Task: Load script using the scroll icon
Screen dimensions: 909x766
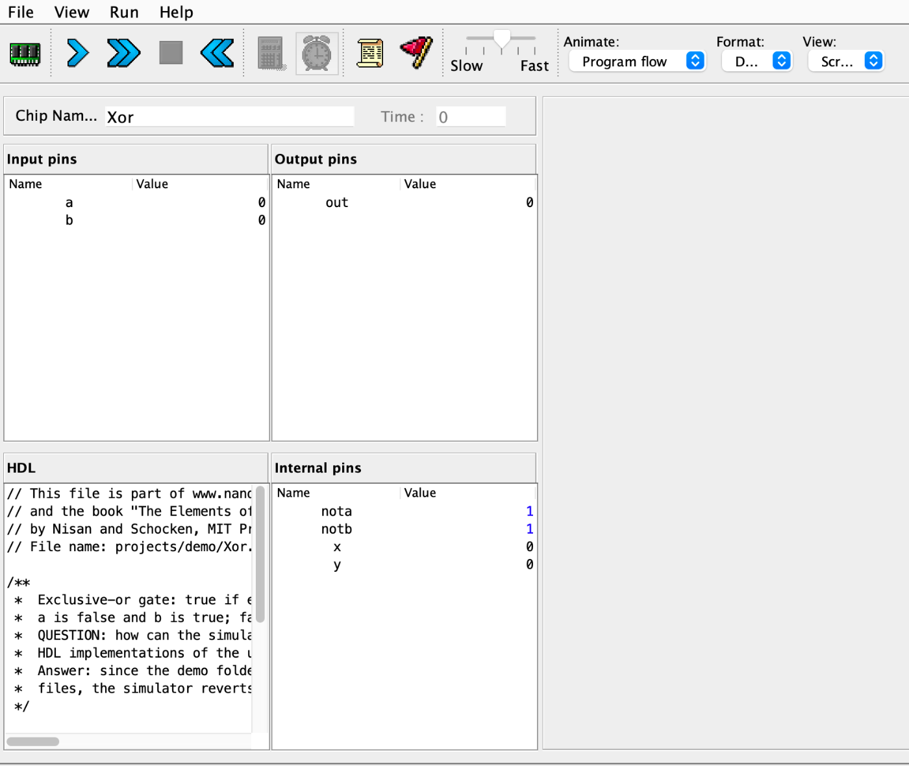Action: click(x=370, y=53)
